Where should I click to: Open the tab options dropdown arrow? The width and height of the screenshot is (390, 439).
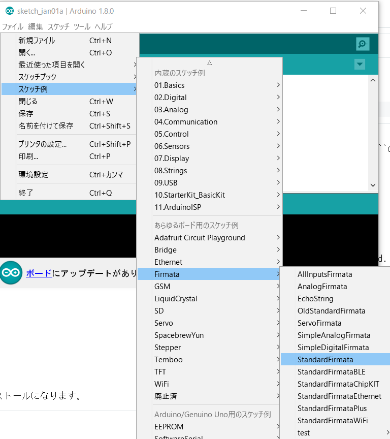click(x=360, y=65)
